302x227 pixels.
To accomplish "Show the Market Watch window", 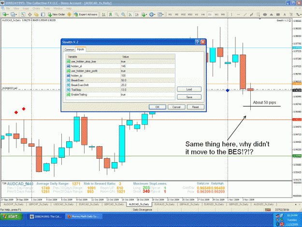I will 23,15.
